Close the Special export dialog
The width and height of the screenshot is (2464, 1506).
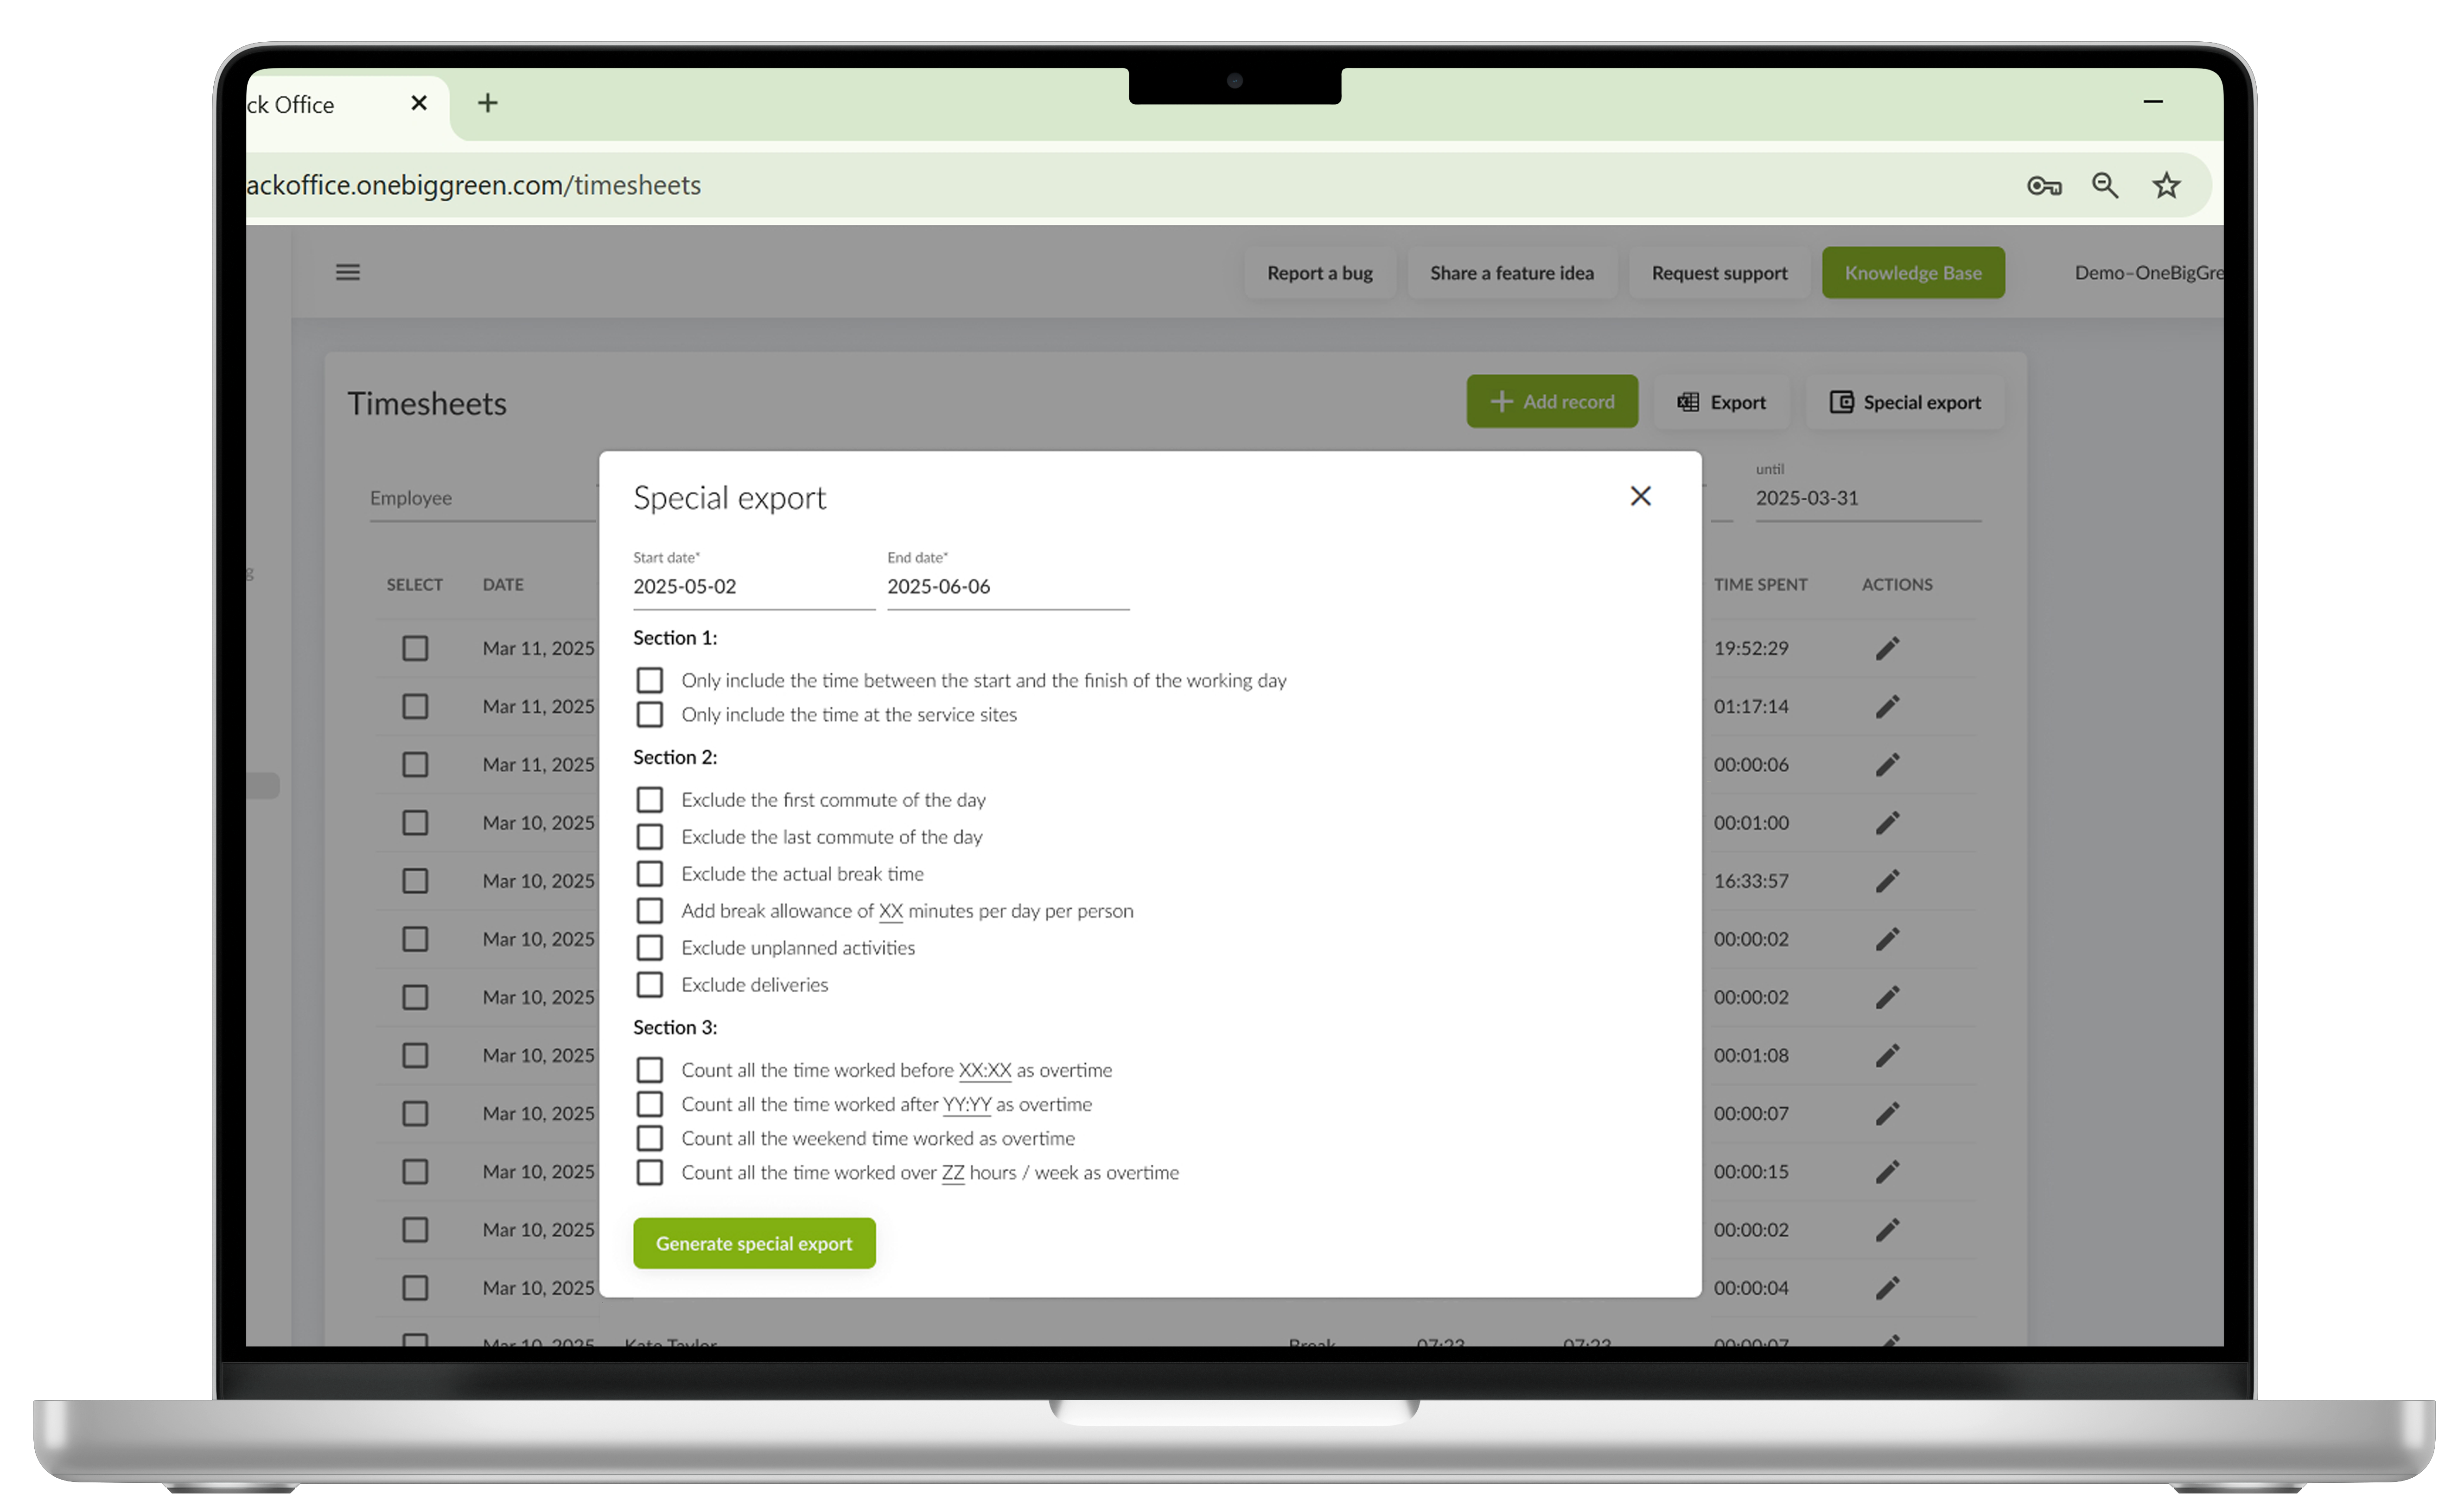click(x=1640, y=496)
